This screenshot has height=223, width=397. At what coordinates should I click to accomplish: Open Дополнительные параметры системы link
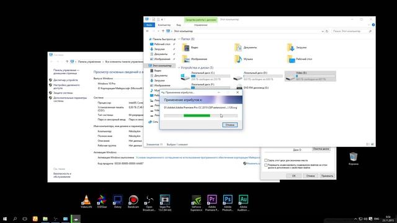click(x=70, y=99)
